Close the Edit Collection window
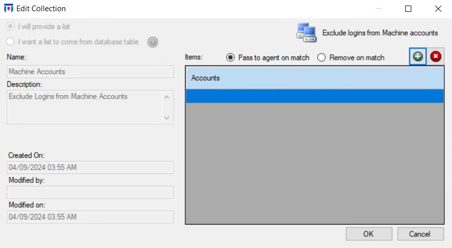452x248 pixels. [x=438, y=9]
